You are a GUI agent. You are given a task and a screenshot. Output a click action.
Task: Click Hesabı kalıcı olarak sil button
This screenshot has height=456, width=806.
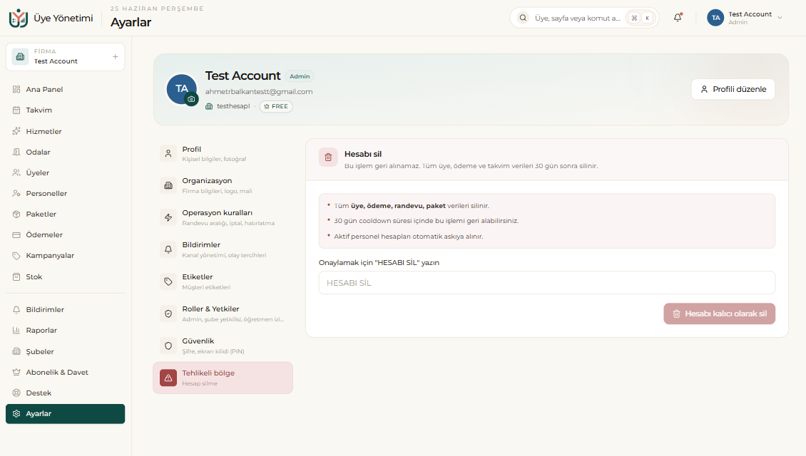(719, 313)
